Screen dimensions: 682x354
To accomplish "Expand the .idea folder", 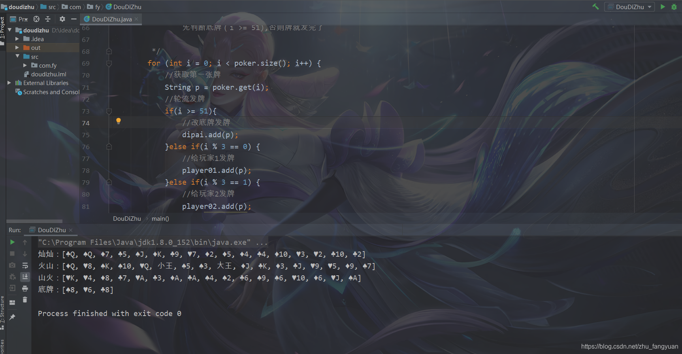I will coord(17,39).
